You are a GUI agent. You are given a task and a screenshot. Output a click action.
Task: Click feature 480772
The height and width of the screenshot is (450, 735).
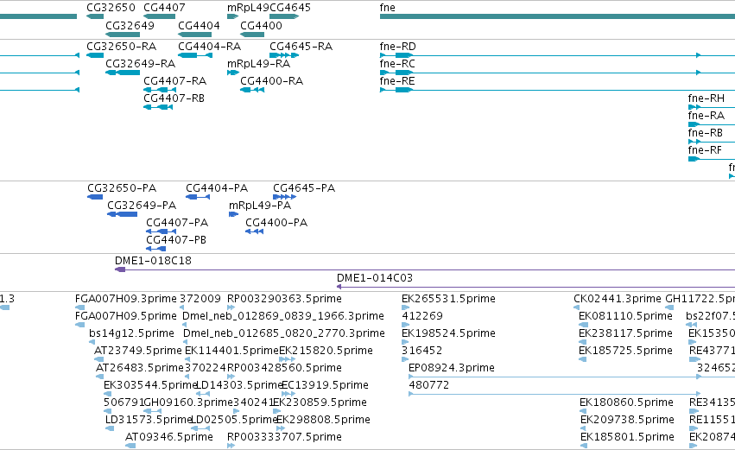click(429, 385)
